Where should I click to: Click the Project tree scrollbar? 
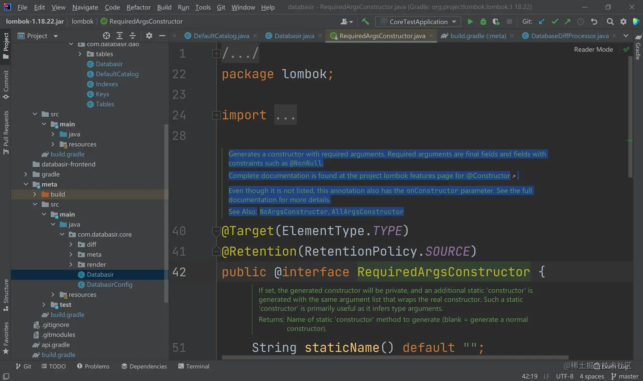[x=166, y=213]
